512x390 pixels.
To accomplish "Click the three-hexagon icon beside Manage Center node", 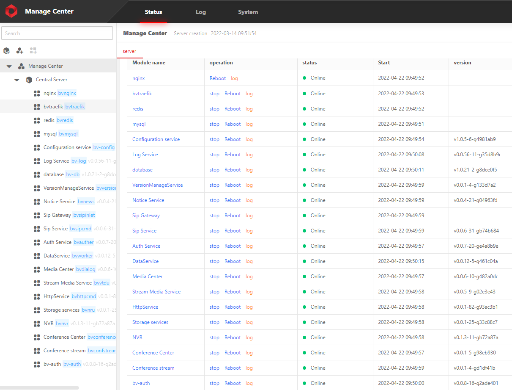I will (x=21, y=66).
